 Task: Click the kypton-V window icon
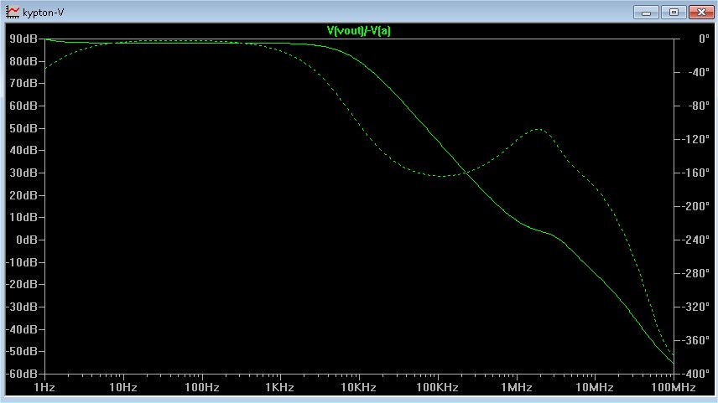pos(13,13)
